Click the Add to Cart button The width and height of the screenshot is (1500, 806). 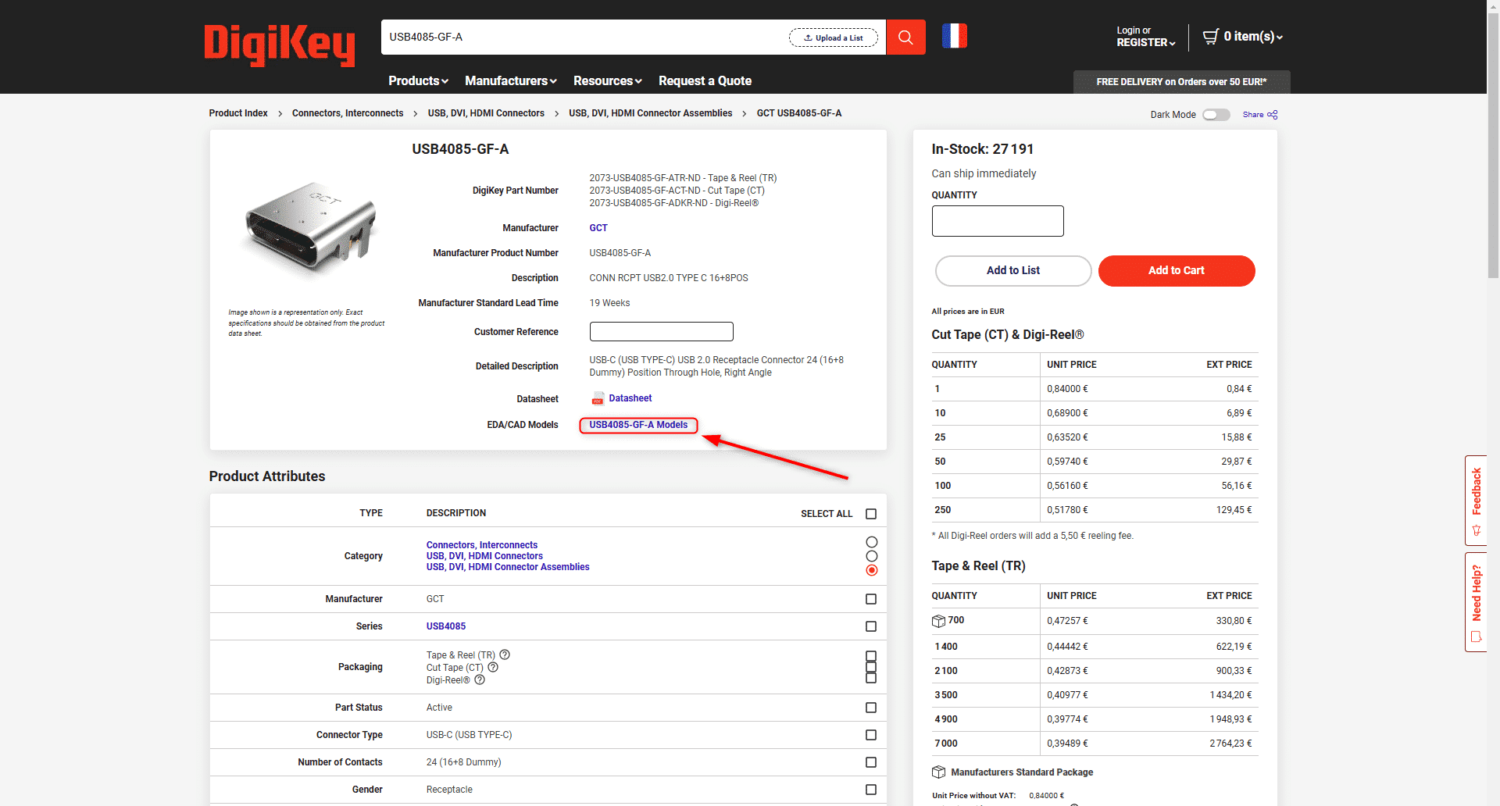click(1176, 271)
